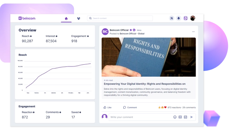Viewport: 236px width, 136px height.
Task: Click the Engagement info icon in Overview
Action: click(x=88, y=36)
